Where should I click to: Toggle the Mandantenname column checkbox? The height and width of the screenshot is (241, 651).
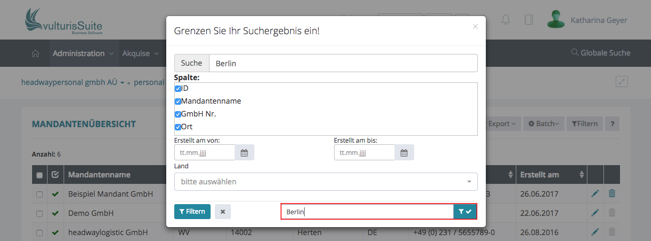point(178,102)
